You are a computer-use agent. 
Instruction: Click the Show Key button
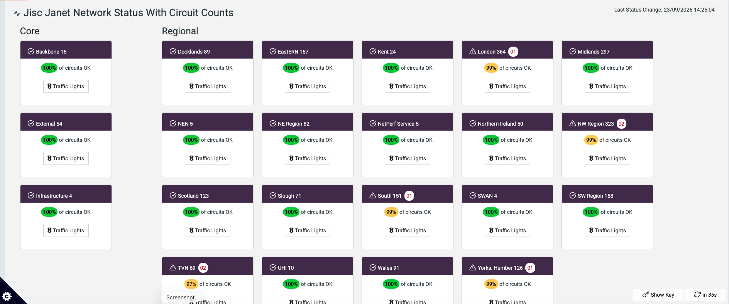tap(658, 295)
